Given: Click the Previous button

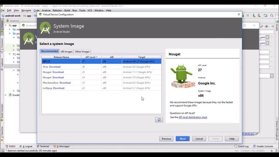Looking at the screenshot, I should [x=166, y=139].
